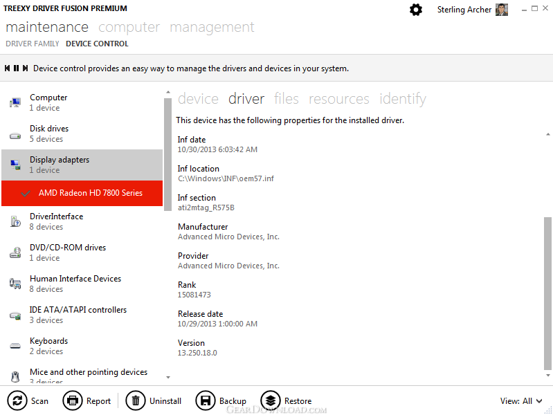Click the Inf location path oem57.inf

pyautogui.click(x=226, y=178)
